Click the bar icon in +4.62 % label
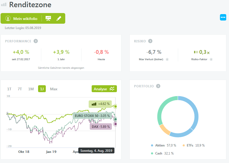The image size is (229, 163). coord(94,104)
